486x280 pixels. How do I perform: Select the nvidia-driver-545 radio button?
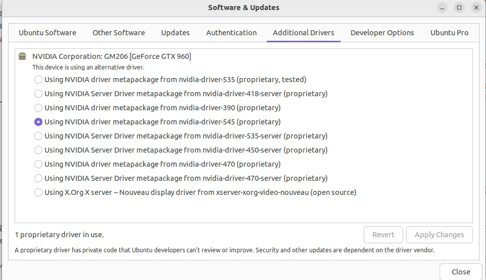pos(38,122)
